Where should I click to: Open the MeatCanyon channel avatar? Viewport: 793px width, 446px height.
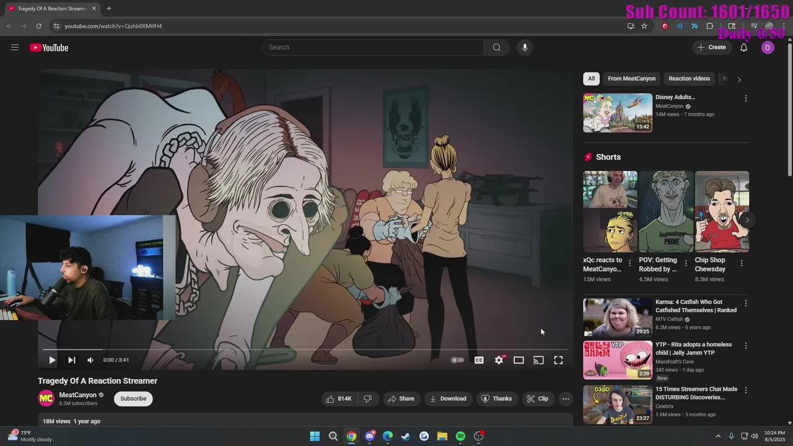(x=46, y=399)
